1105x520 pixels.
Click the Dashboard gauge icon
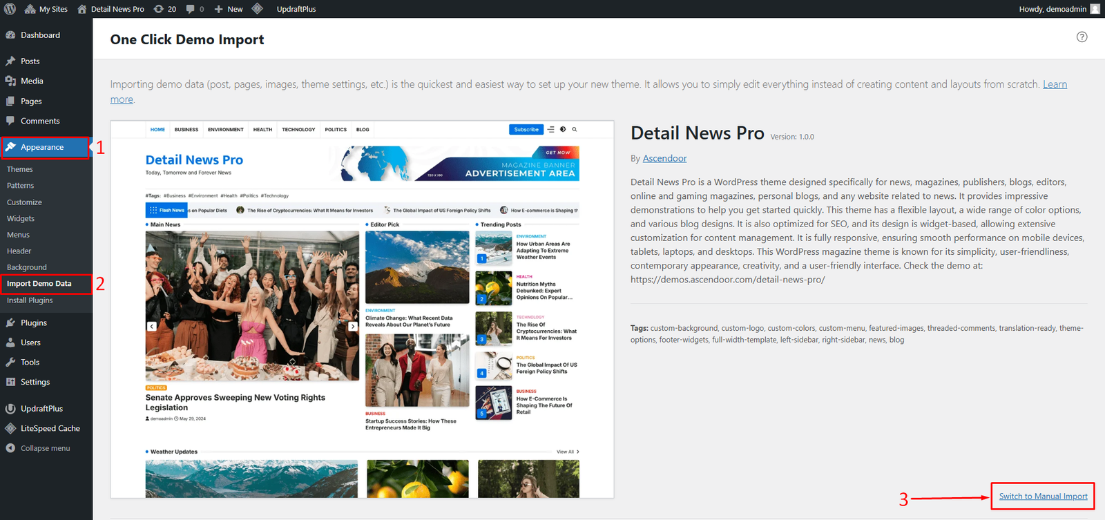10,35
